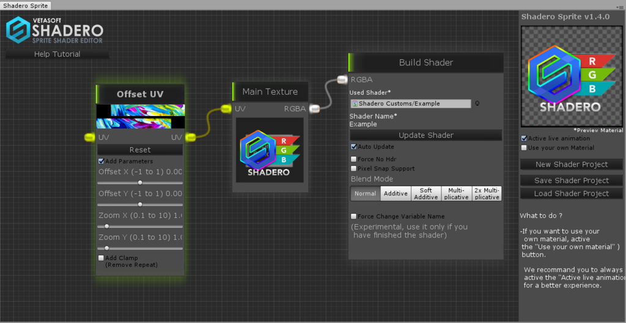The height and width of the screenshot is (323, 626).
Task: Click the Main Texture node title bar
Action: 270,92
